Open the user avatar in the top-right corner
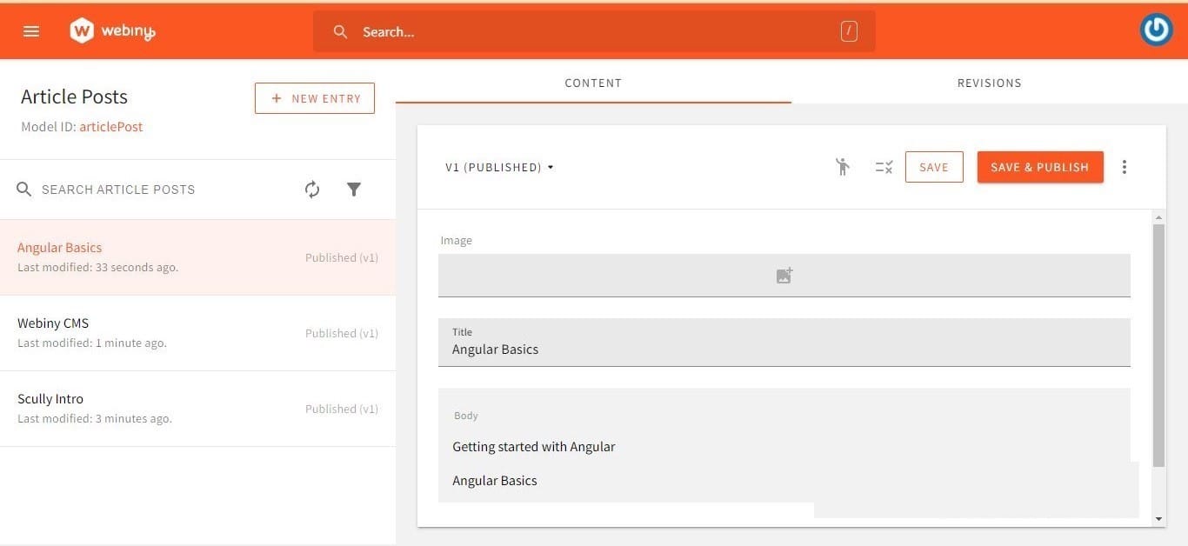1188x546 pixels. pyautogui.click(x=1156, y=29)
